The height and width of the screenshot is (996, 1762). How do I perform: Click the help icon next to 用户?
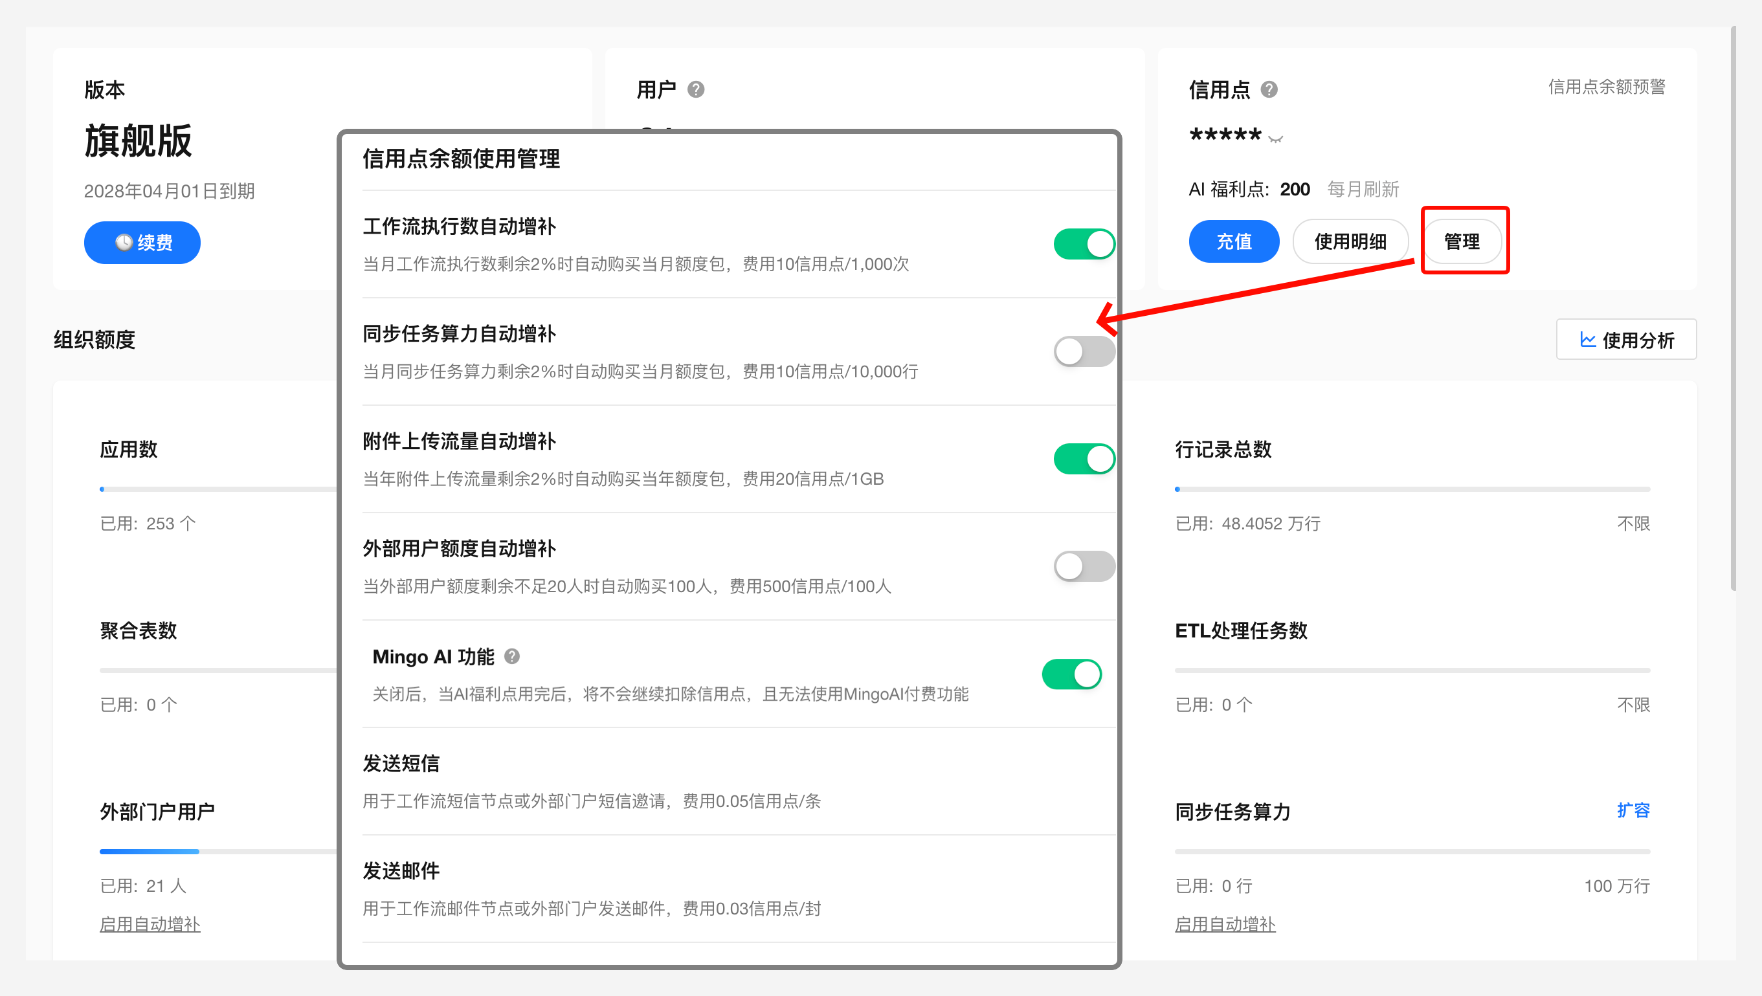click(x=696, y=89)
